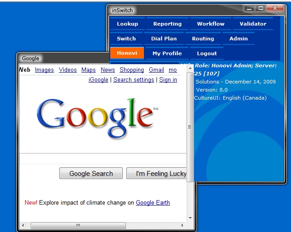The width and height of the screenshot is (291, 232).
Task: Select the Workflow menu item
Action: 210,24
